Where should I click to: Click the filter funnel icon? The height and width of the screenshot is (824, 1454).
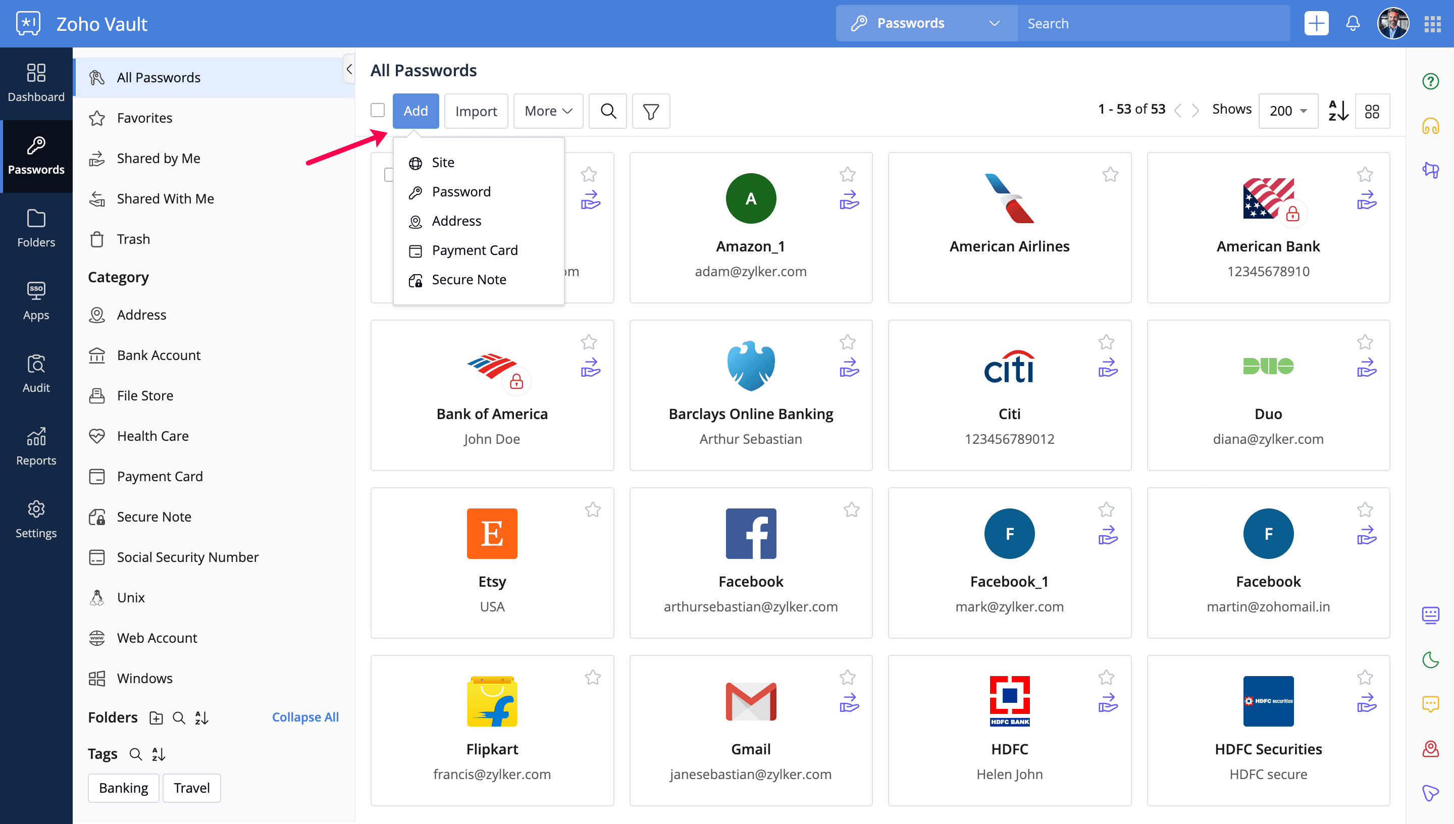(x=651, y=111)
